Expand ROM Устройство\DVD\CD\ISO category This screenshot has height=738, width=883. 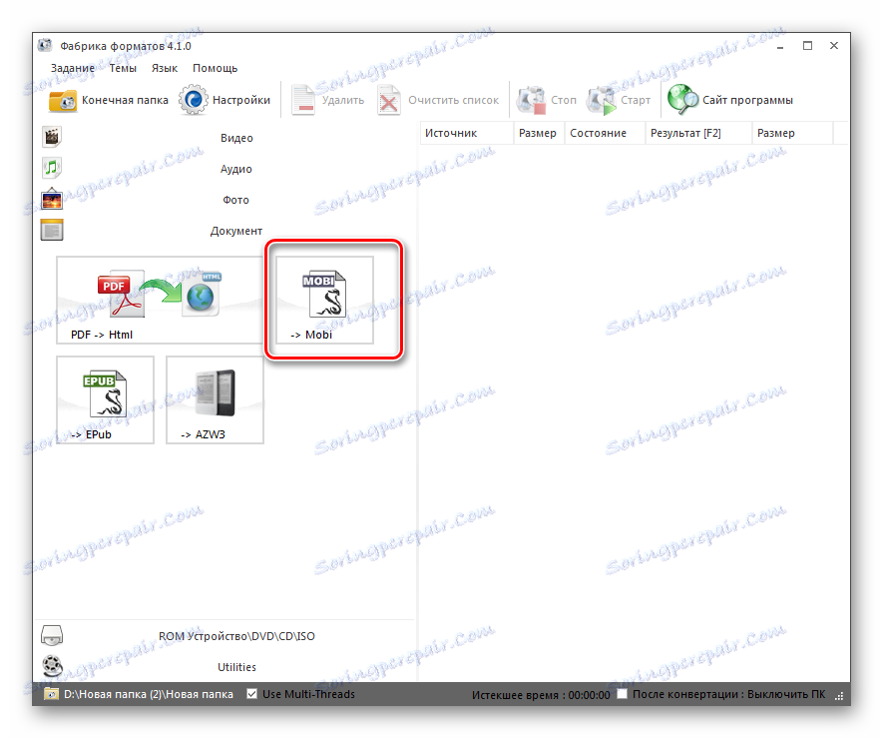click(236, 636)
